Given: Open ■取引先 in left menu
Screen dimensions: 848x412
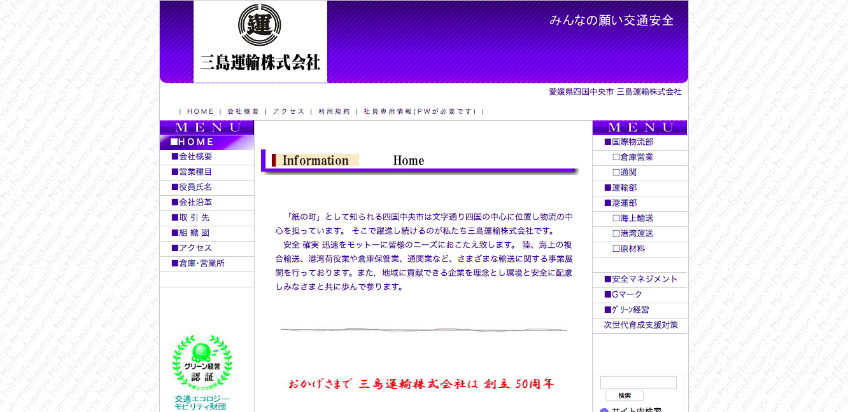Looking at the screenshot, I should (x=207, y=217).
